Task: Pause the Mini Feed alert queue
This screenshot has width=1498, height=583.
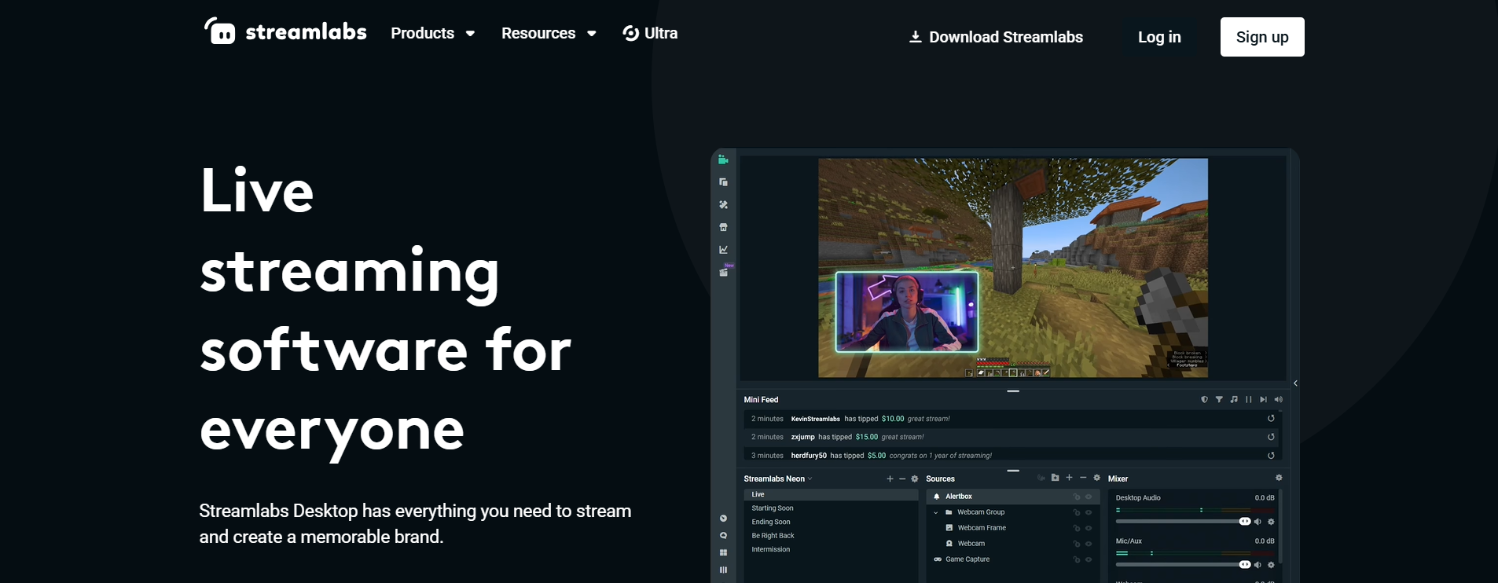Action: 1249,399
